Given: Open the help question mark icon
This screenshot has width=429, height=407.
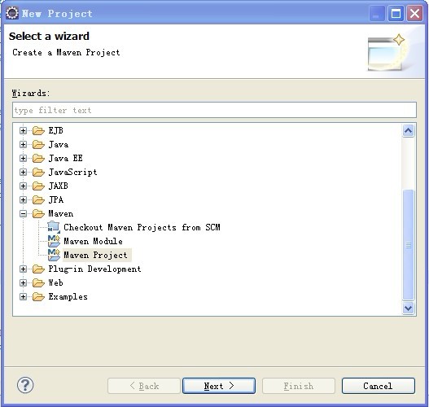Looking at the screenshot, I should [25, 385].
